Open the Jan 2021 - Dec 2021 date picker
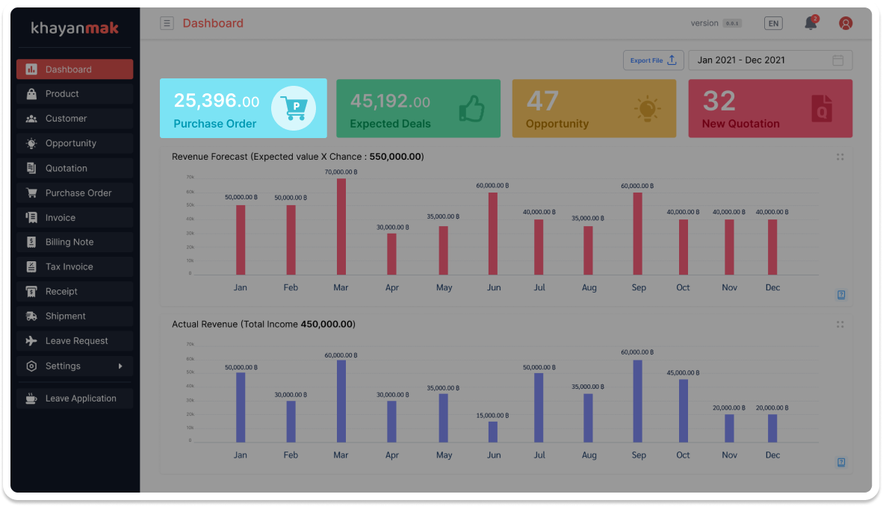 tap(762, 60)
